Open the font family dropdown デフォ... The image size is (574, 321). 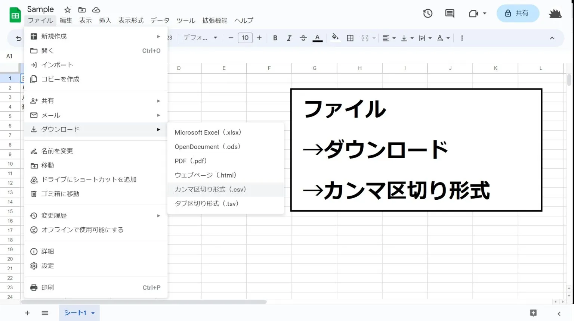200,38
